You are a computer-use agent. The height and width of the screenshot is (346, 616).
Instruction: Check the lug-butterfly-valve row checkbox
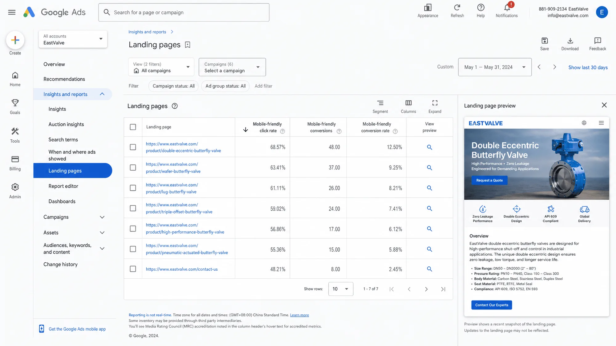[x=133, y=188]
